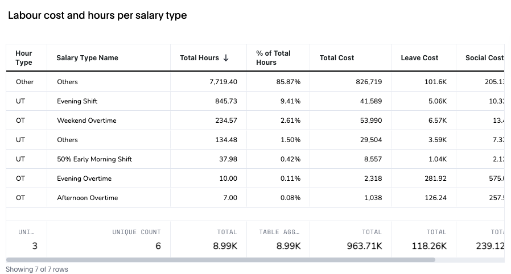Click the 118.26K Leave Cost summary
511x274 pixels.
point(429,246)
